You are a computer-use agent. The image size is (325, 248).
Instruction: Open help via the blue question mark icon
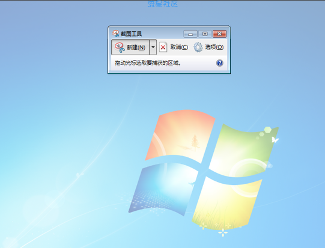click(x=220, y=63)
